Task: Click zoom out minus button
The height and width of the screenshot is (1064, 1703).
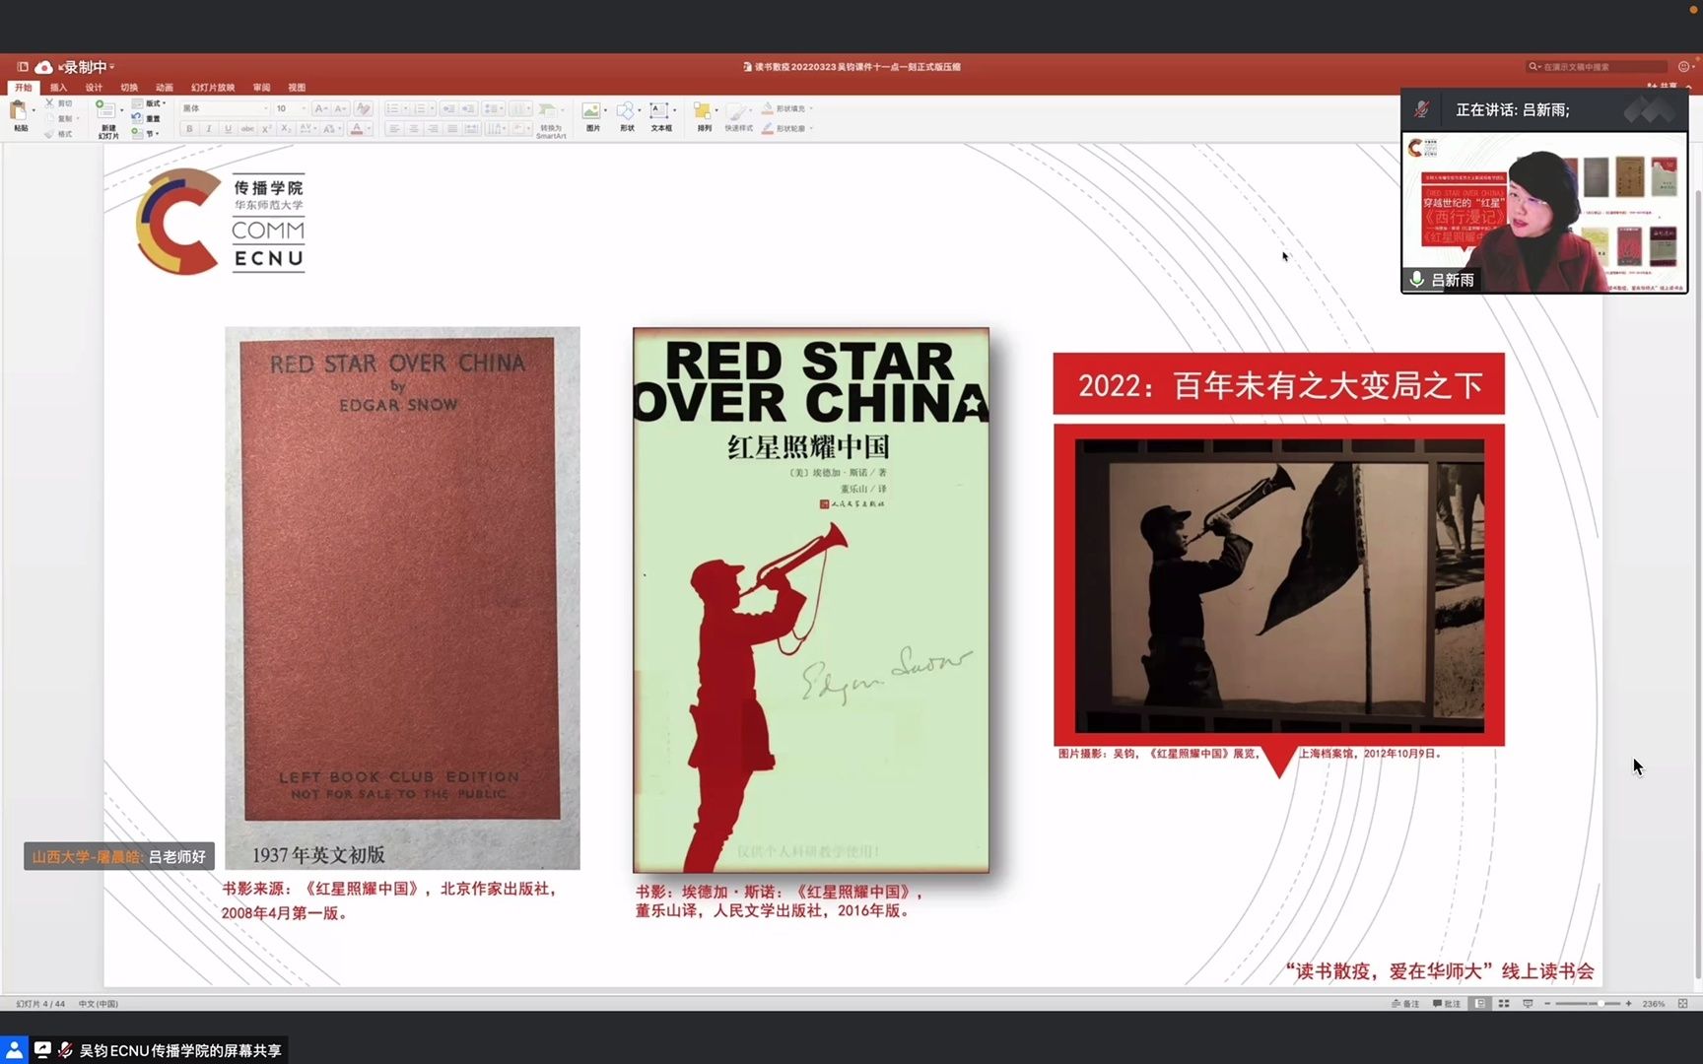Action: (1547, 1003)
